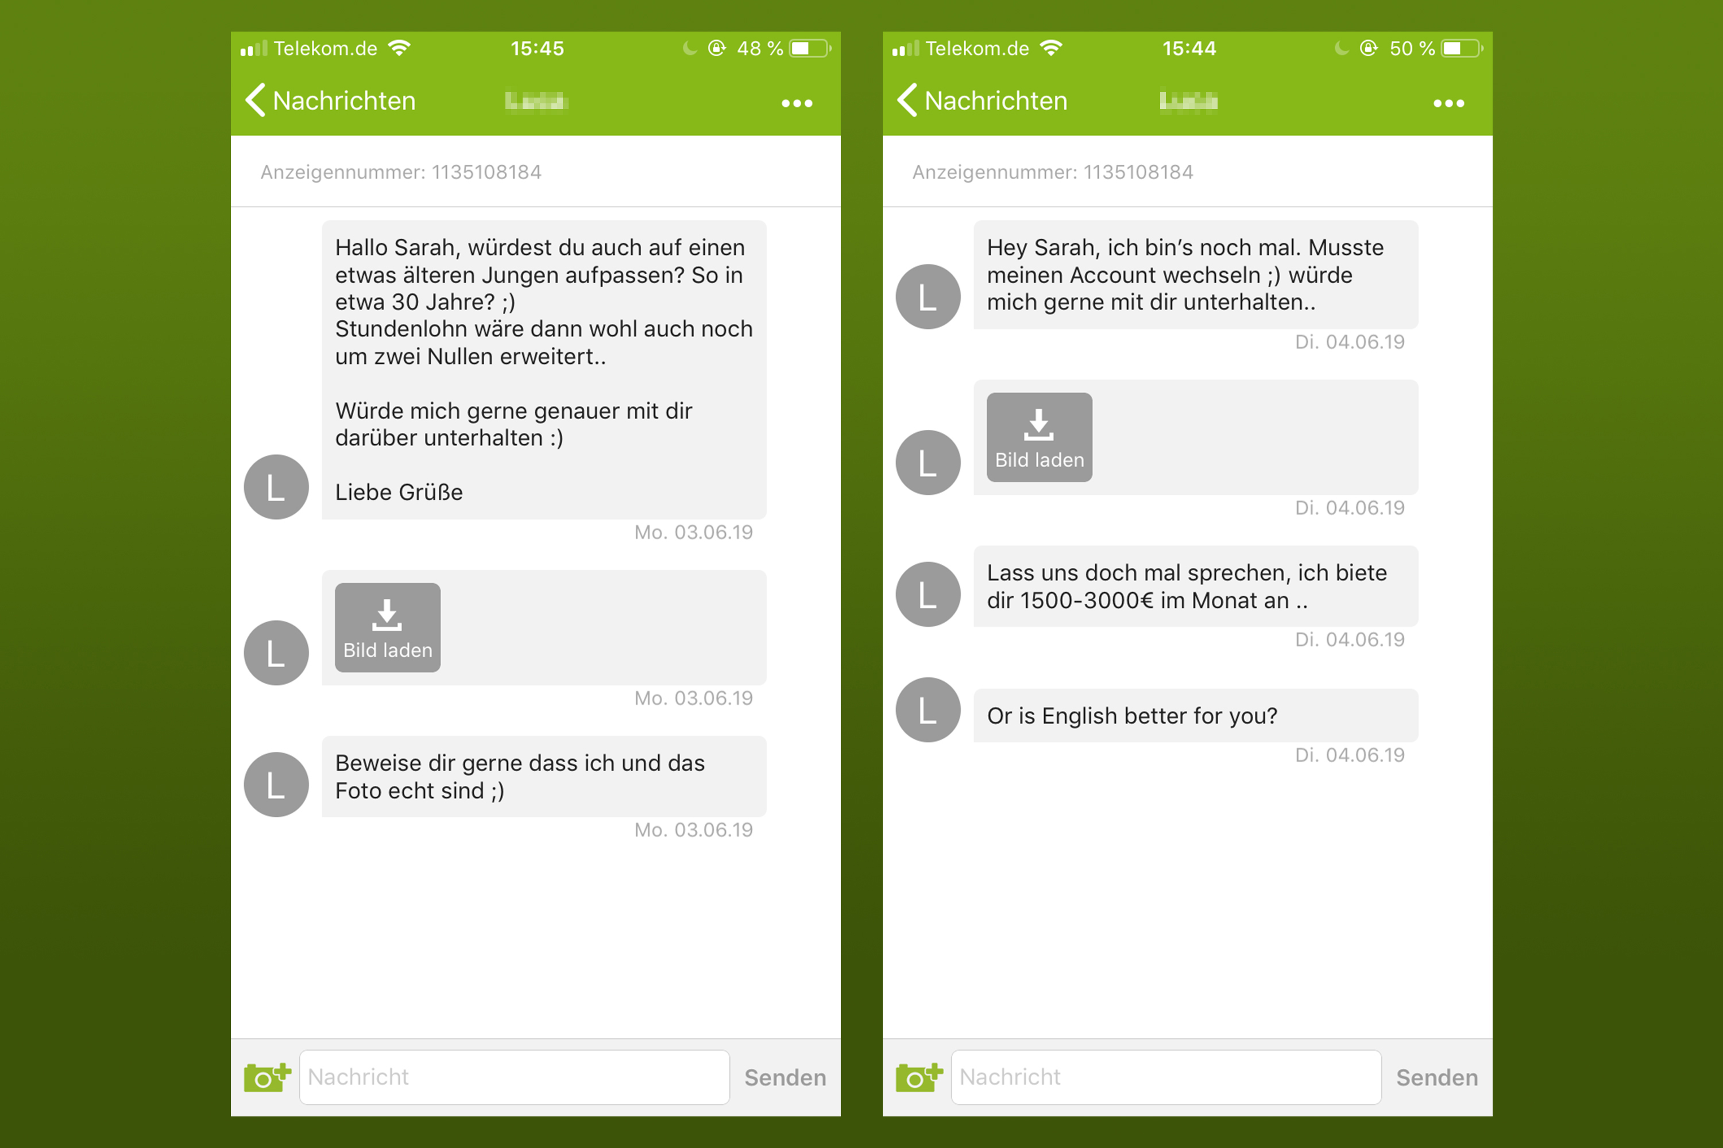Go back to Nachrichten in left chat
The image size is (1723, 1148).
pyautogui.click(x=330, y=100)
